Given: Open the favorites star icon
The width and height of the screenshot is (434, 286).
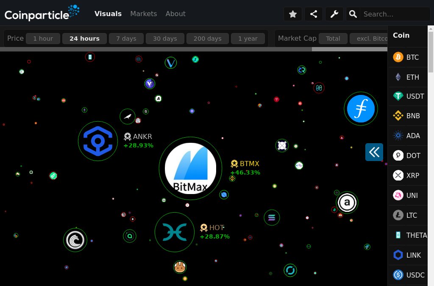Looking at the screenshot, I should (293, 14).
